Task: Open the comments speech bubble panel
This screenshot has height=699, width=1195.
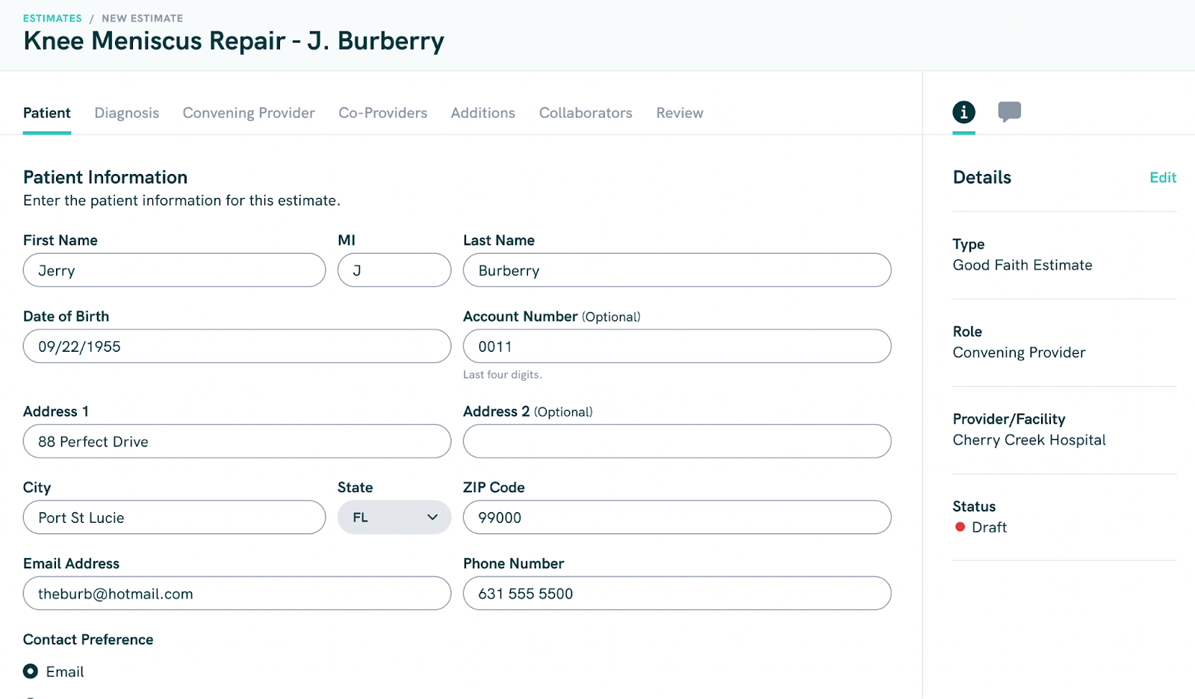Action: [x=1009, y=112]
